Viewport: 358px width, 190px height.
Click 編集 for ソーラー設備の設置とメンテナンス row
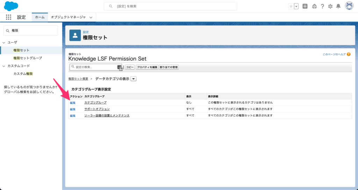pyautogui.click(x=73, y=116)
